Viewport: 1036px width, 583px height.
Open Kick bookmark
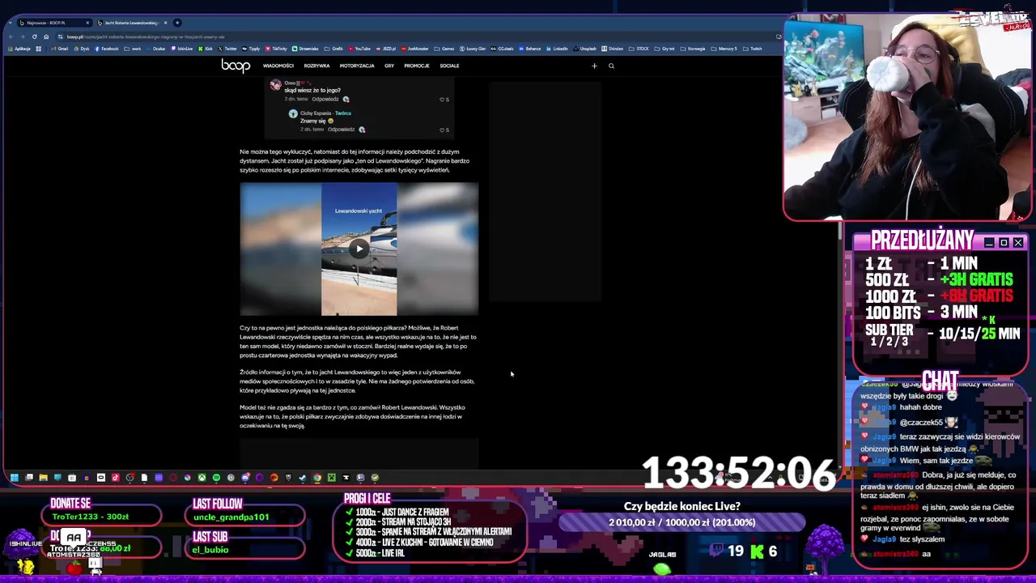pyautogui.click(x=206, y=49)
